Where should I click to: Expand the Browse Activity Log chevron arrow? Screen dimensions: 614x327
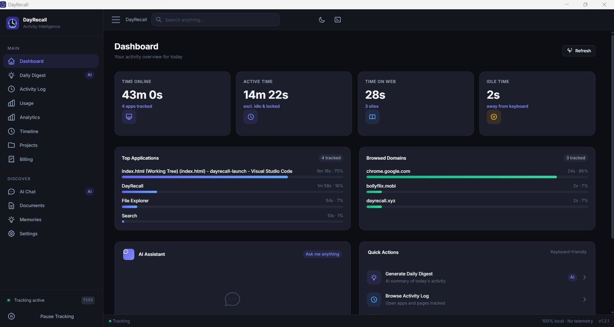[x=584, y=299]
